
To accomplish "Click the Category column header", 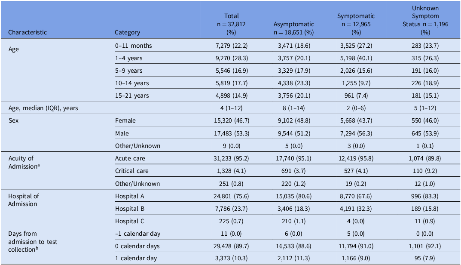I will (127, 32).
